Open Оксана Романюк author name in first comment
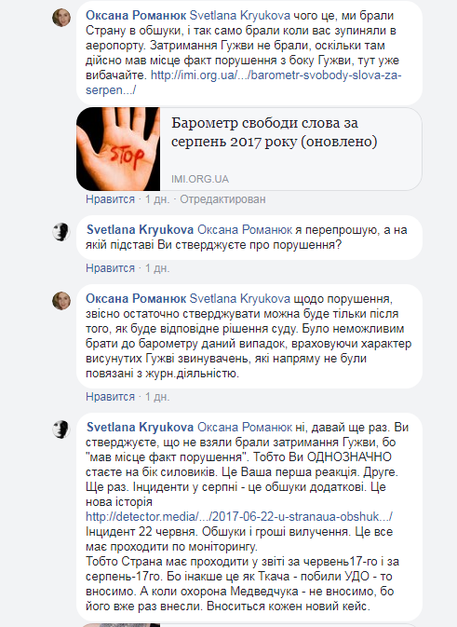 136,15
